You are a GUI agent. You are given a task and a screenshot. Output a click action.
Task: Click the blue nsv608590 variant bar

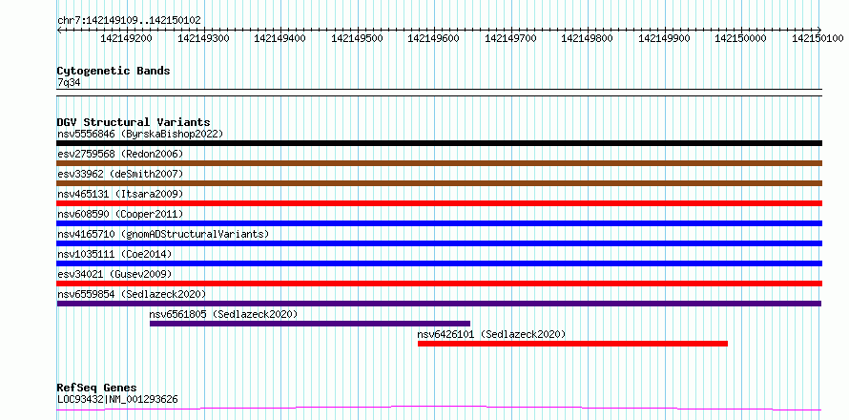click(440, 223)
